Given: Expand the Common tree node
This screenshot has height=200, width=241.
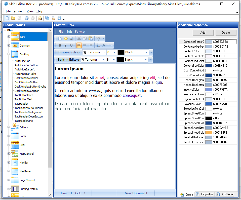Looking at the screenshot, I should [9, 45].
